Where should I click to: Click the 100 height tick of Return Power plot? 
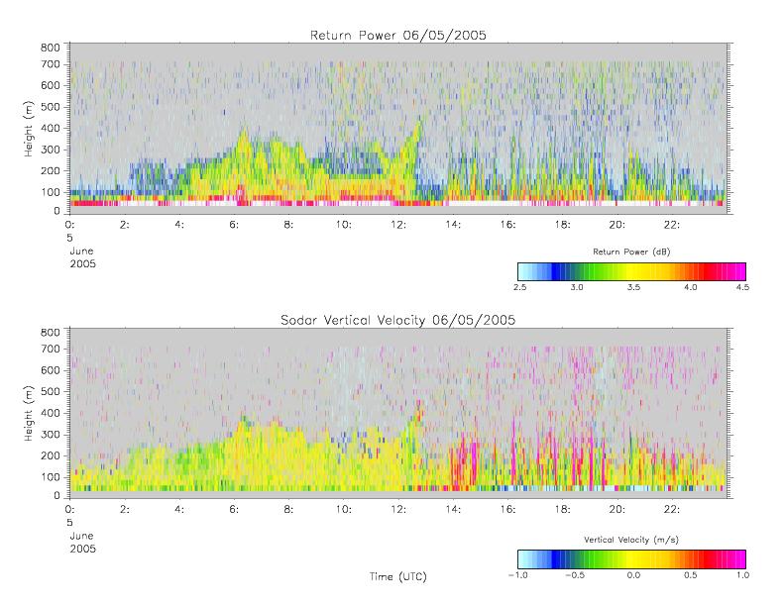pyautogui.click(x=50, y=192)
